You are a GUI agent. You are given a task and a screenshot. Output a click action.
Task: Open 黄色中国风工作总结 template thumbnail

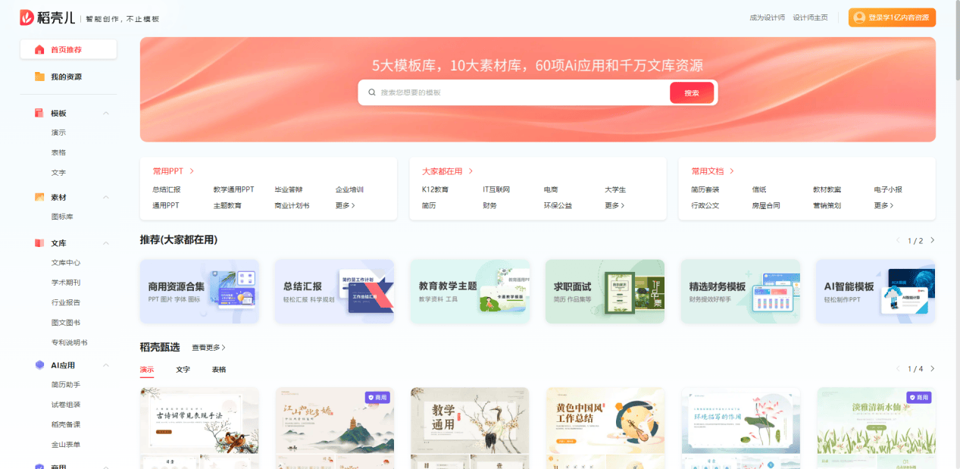pos(605,427)
